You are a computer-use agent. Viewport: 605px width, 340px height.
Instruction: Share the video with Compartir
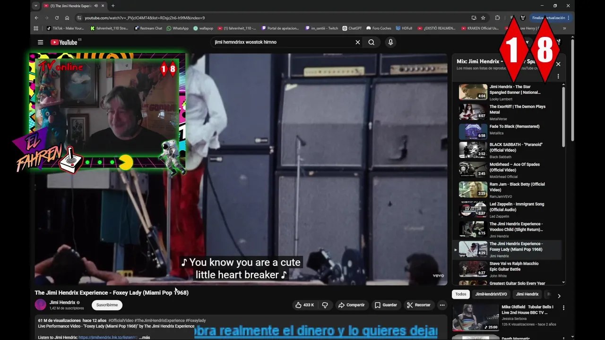pos(352,305)
